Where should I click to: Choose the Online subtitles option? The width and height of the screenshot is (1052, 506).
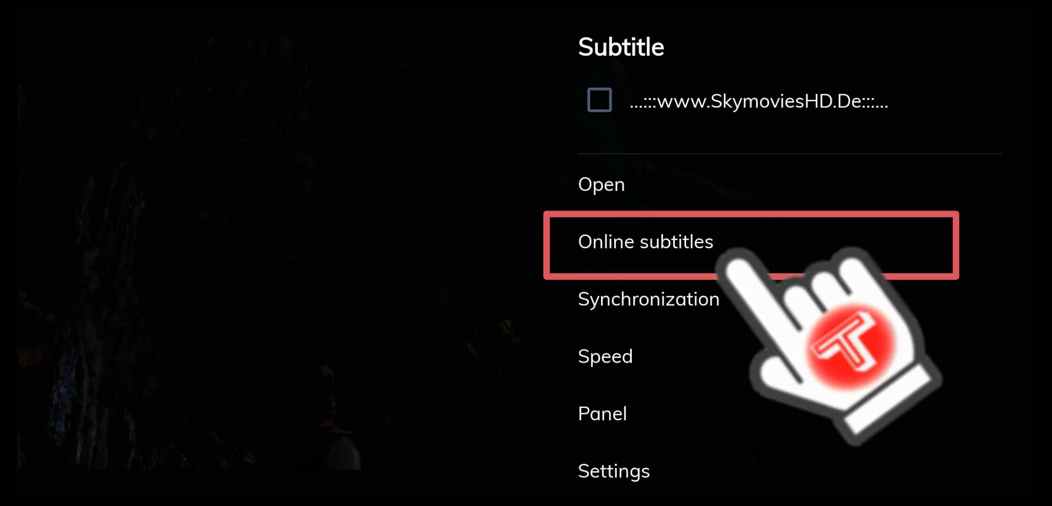coord(751,245)
